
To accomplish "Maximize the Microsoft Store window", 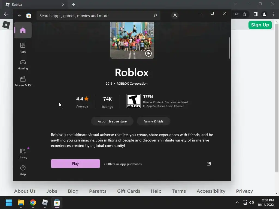I will click(212, 13).
